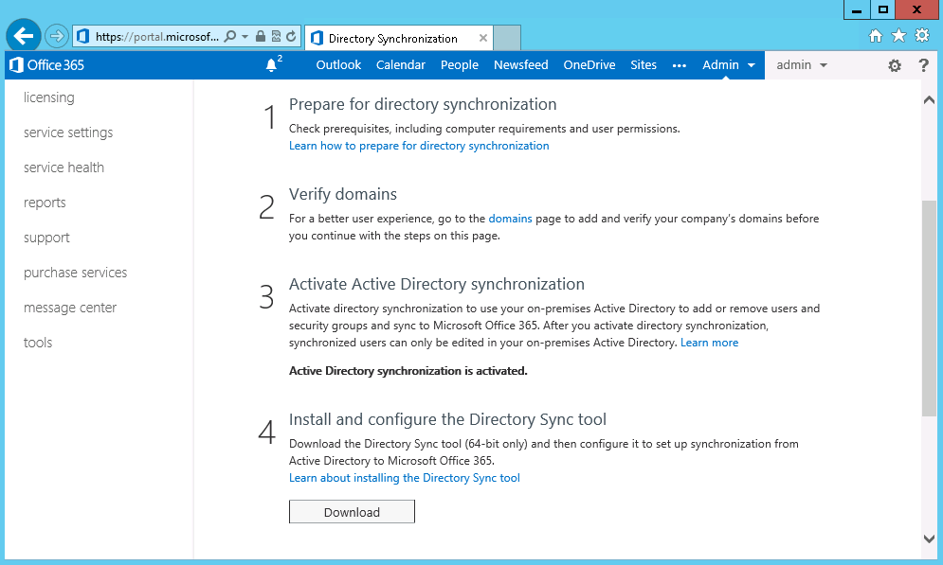
Task: Expand the Admin dropdown menu
Action: [728, 65]
